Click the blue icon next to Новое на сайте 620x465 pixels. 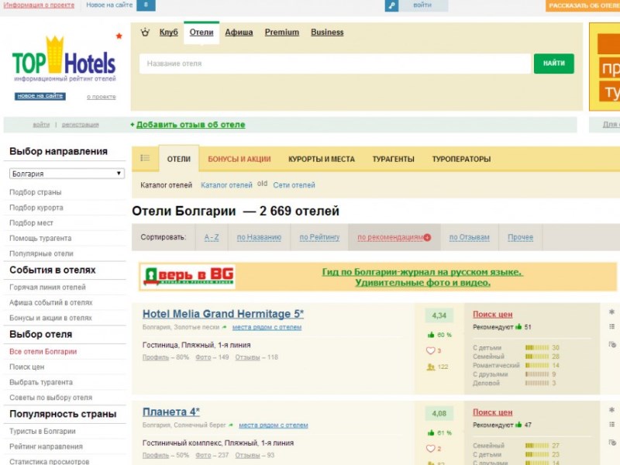pyautogui.click(x=146, y=5)
